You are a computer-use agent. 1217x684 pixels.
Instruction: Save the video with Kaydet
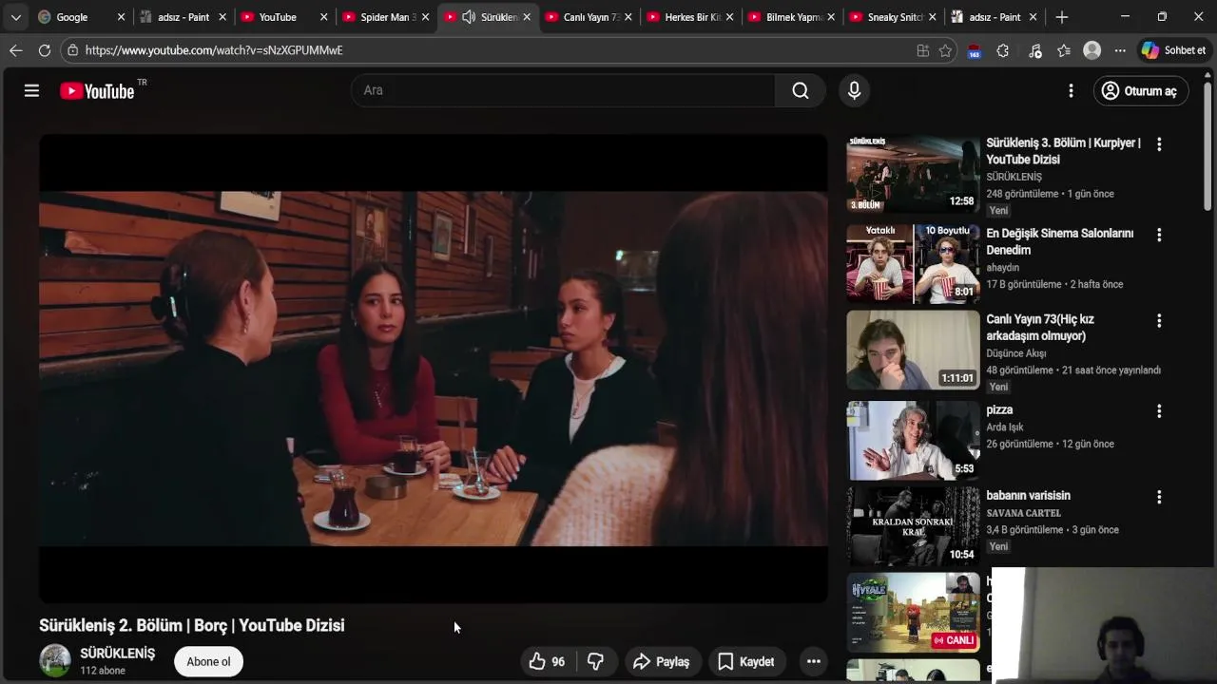[746, 661]
